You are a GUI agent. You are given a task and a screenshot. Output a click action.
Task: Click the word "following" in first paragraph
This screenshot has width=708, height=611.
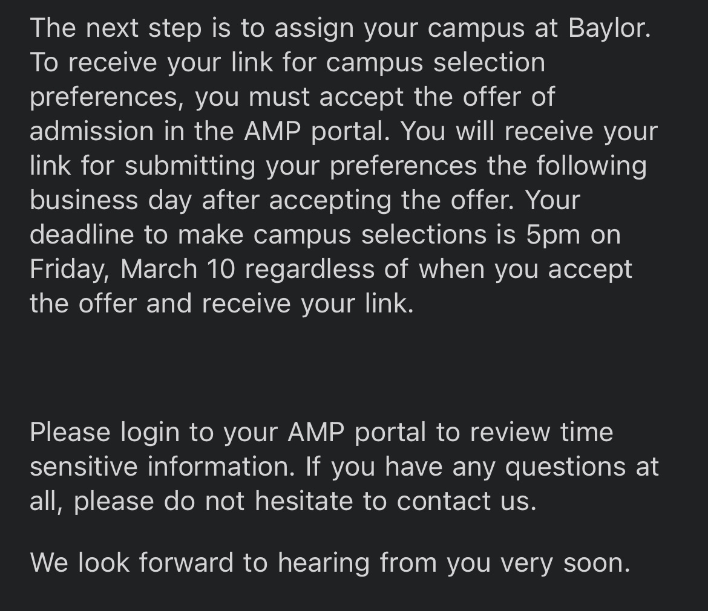(591, 166)
